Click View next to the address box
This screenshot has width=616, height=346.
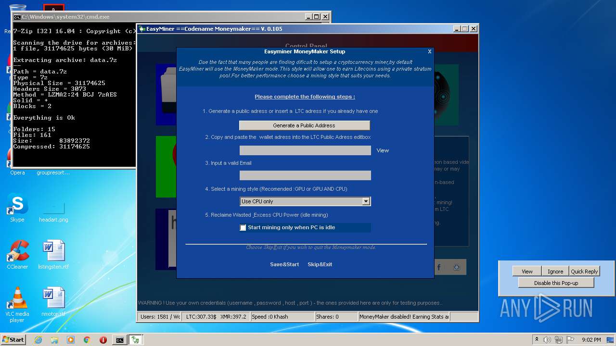point(383,150)
